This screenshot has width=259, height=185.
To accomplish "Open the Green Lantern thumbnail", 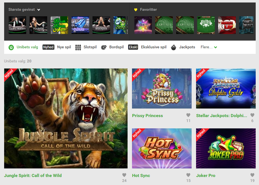I will (121, 25).
